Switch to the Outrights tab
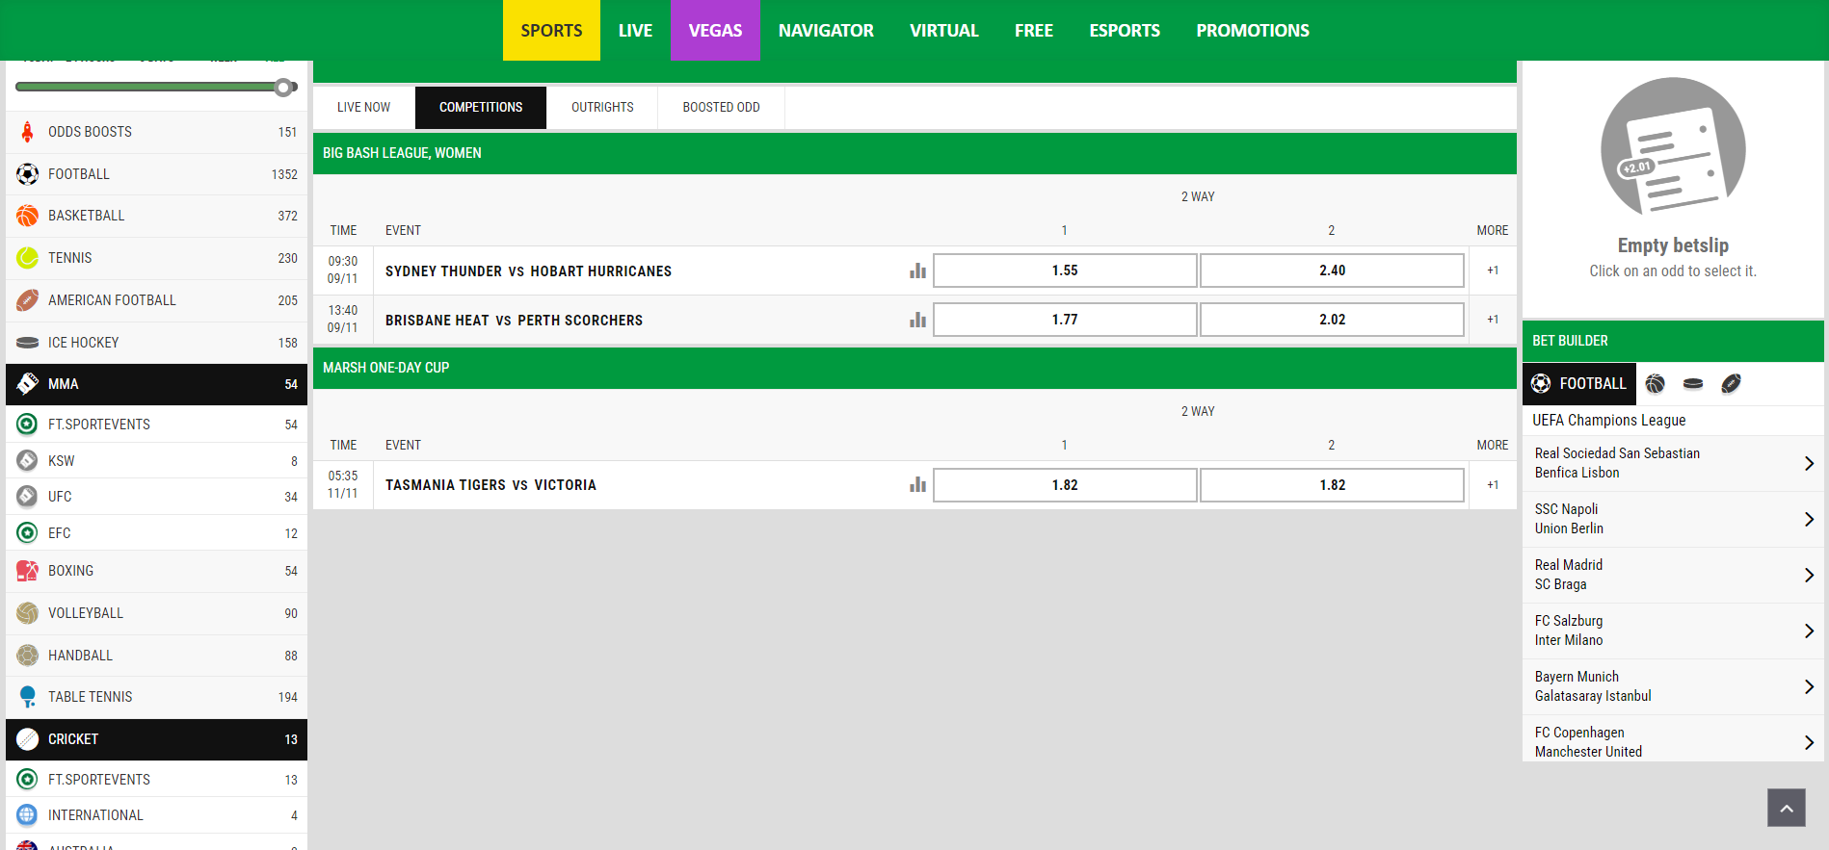This screenshot has height=850, width=1829. tap(602, 108)
